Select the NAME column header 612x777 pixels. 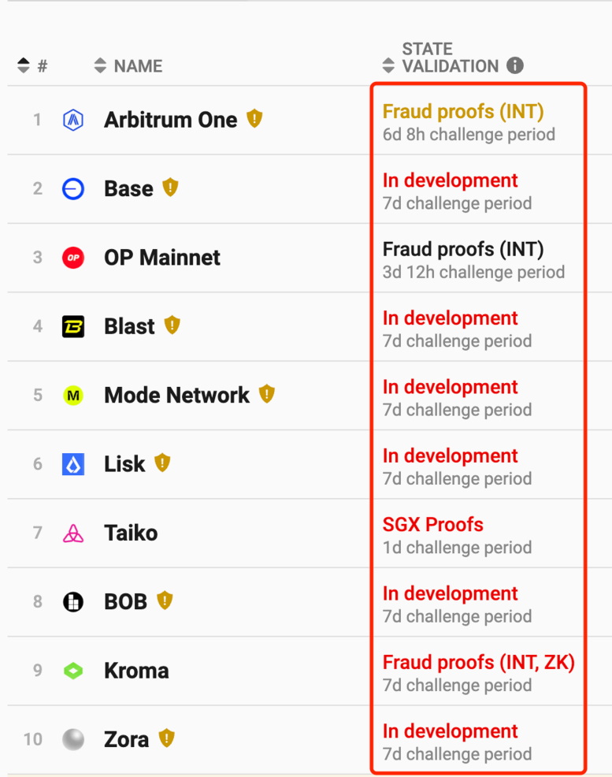pyautogui.click(x=138, y=66)
